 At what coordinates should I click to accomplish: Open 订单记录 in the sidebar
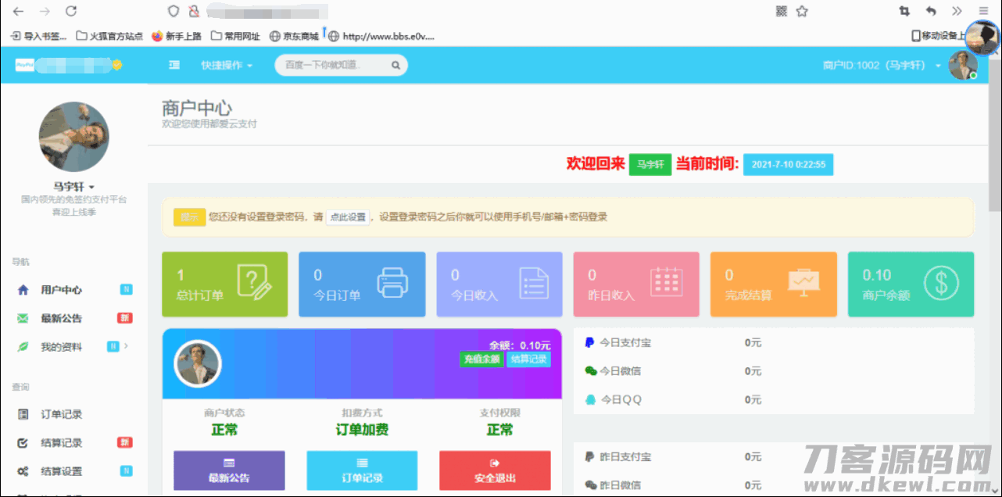[x=61, y=414]
